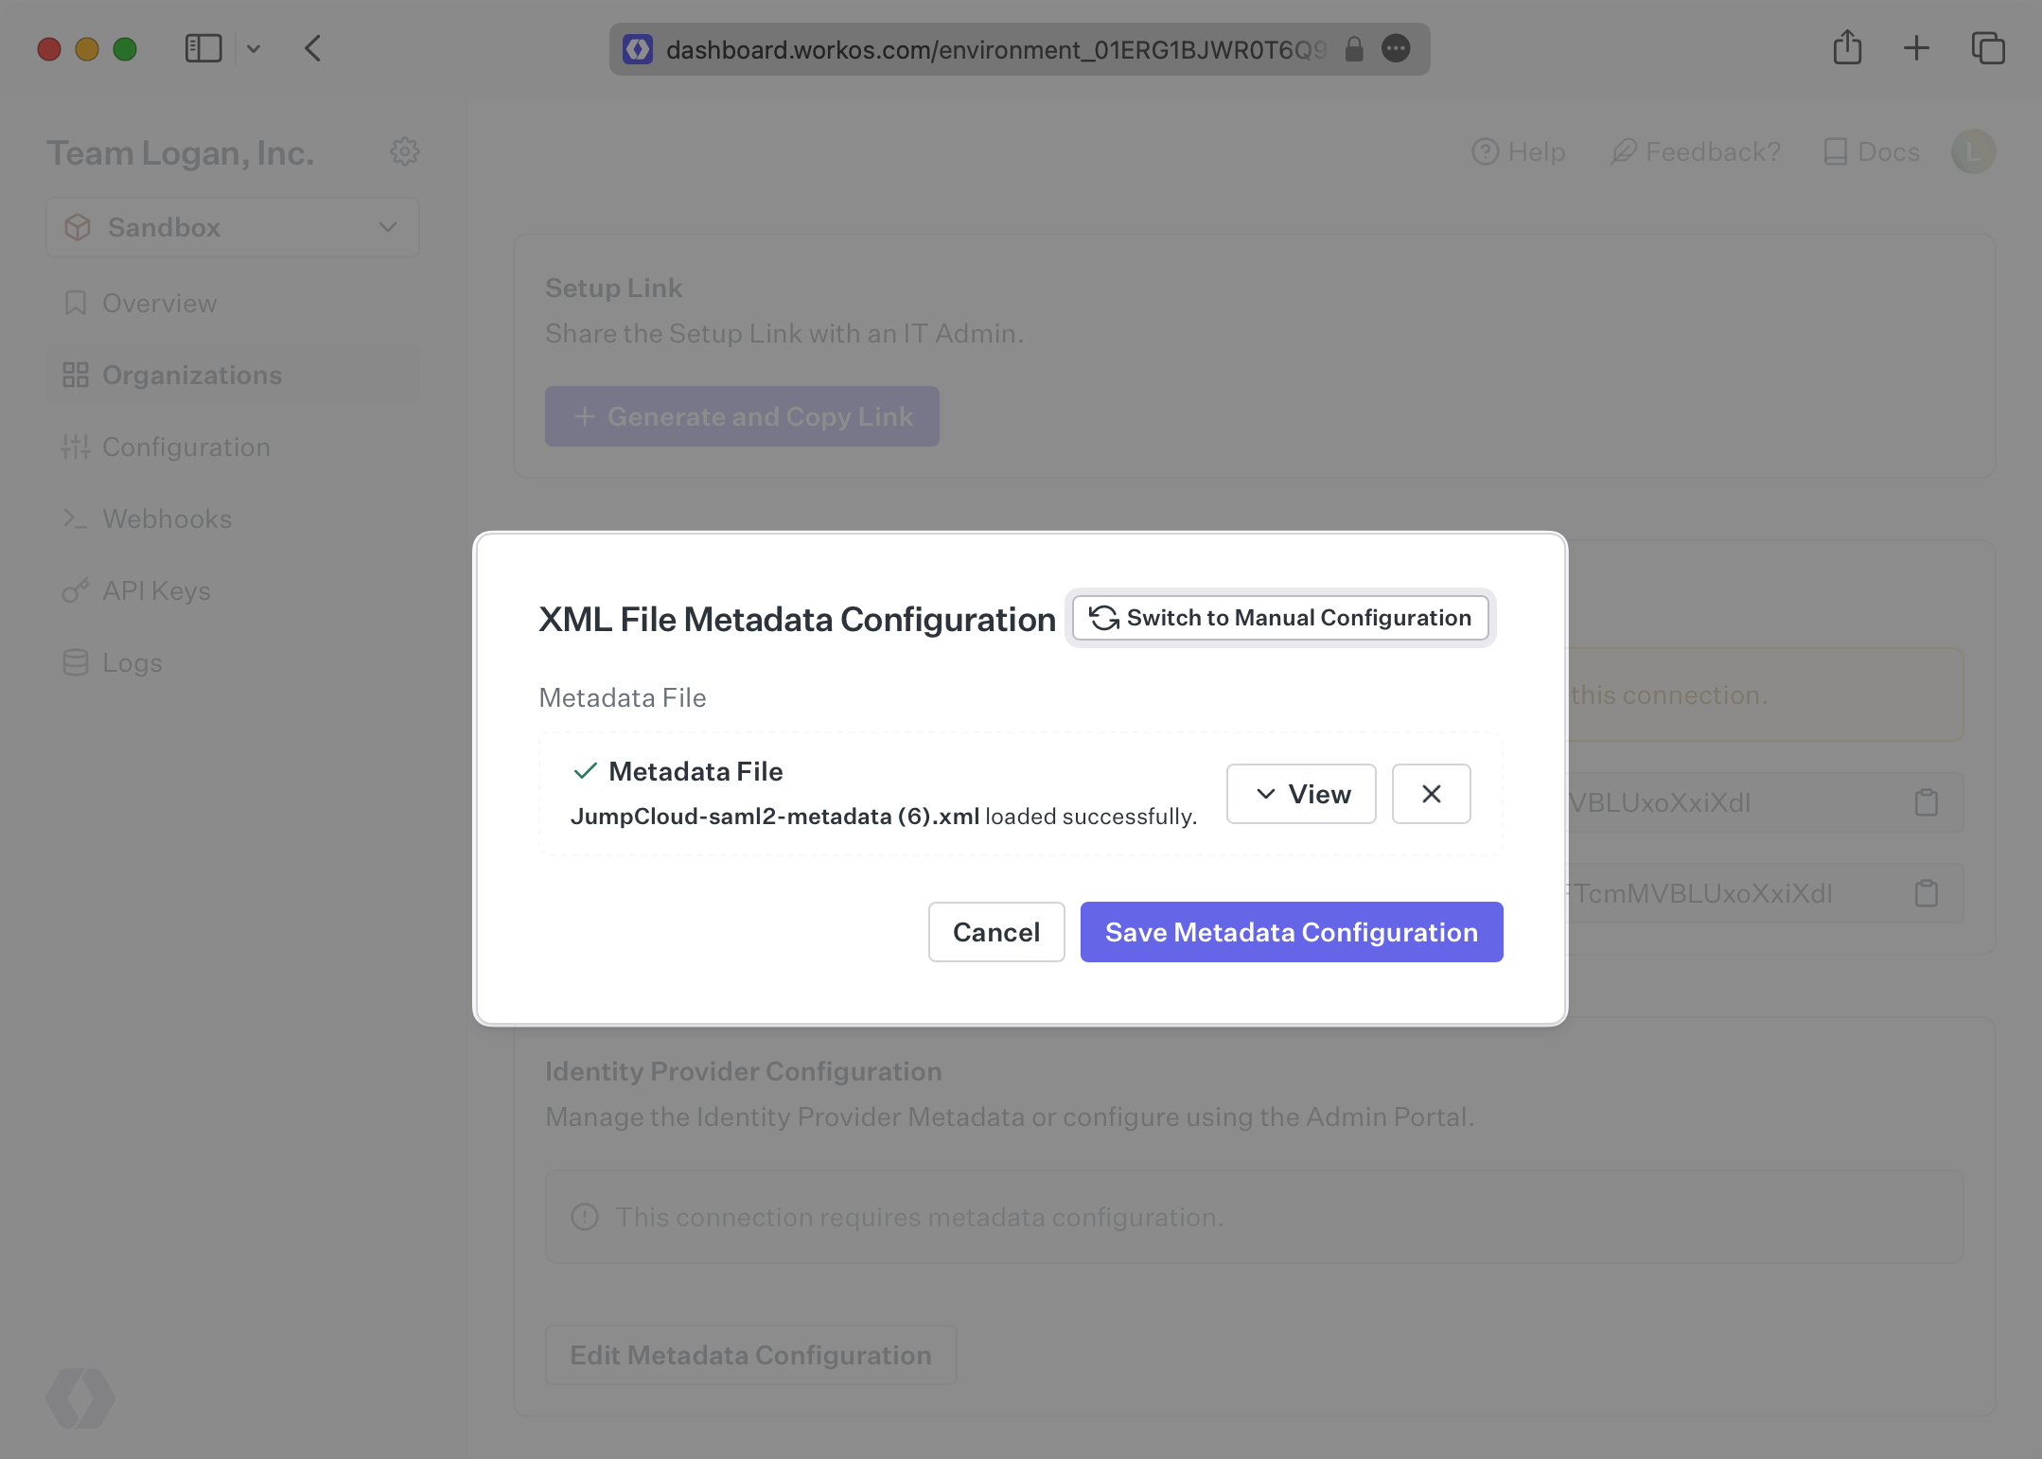Click the L avatar circle

point(1974,151)
